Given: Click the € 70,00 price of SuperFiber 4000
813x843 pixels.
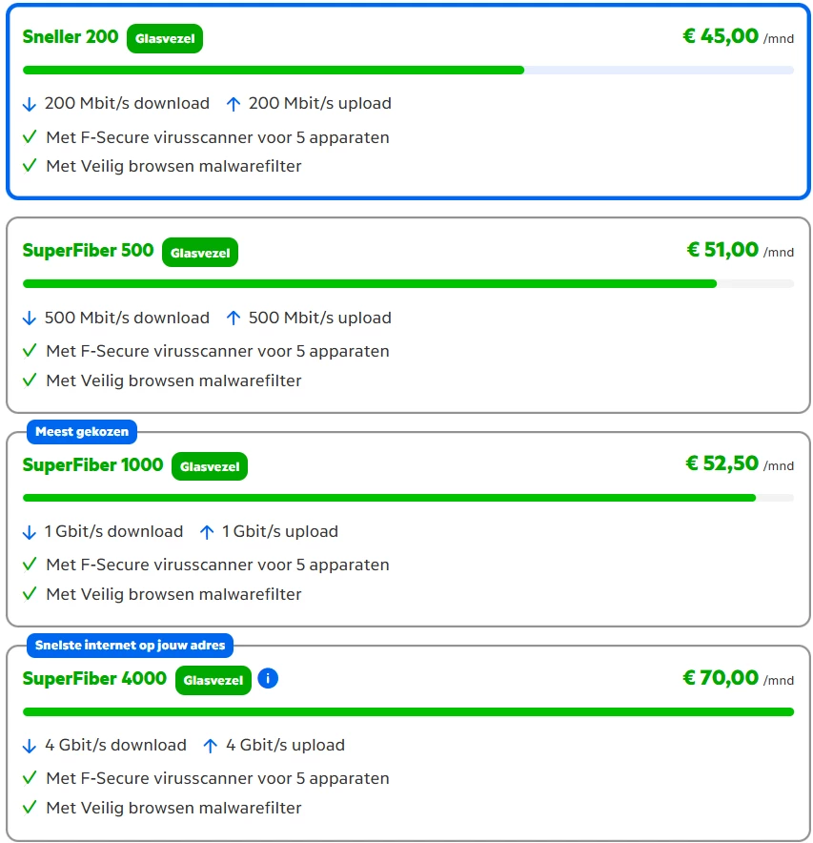Looking at the screenshot, I should point(721,678).
